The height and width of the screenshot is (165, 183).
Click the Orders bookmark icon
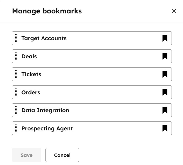click(x=165, y=92)
